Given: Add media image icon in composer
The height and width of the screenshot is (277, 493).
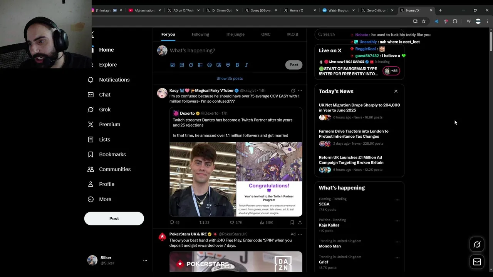Looking at the screenshot, I should (x=173, y=65).
